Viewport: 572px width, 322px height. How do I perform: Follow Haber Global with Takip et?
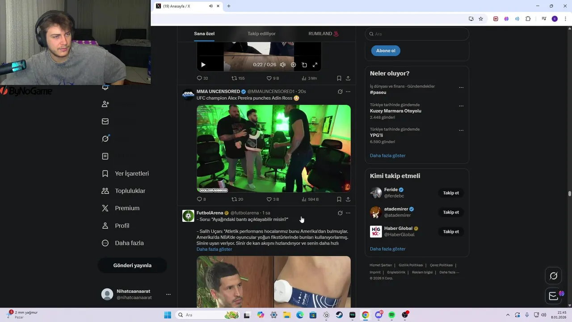451,232
